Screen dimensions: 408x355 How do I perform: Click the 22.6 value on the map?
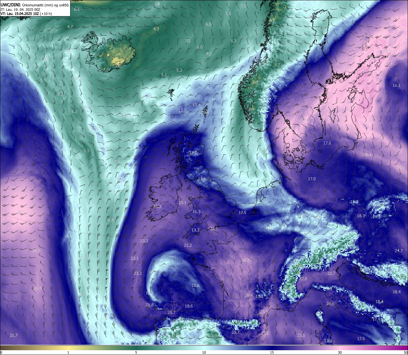pos(303,279)
